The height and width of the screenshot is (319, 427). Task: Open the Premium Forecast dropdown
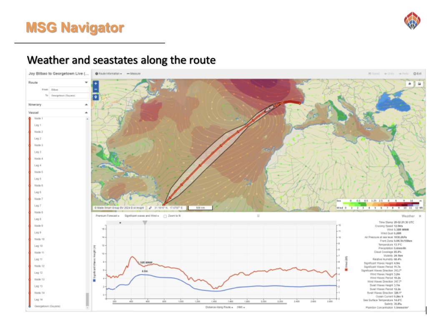click(x=108, y=216)
